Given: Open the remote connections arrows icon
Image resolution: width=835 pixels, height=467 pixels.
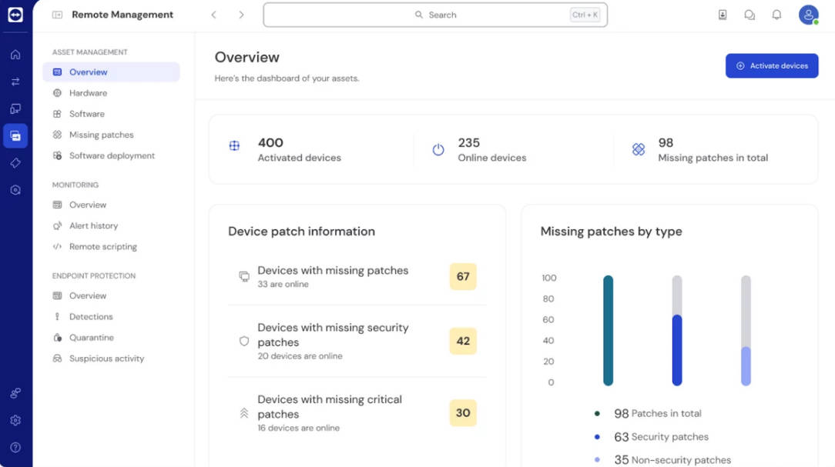Looking at the screenshot, I should tap(15, 82).
